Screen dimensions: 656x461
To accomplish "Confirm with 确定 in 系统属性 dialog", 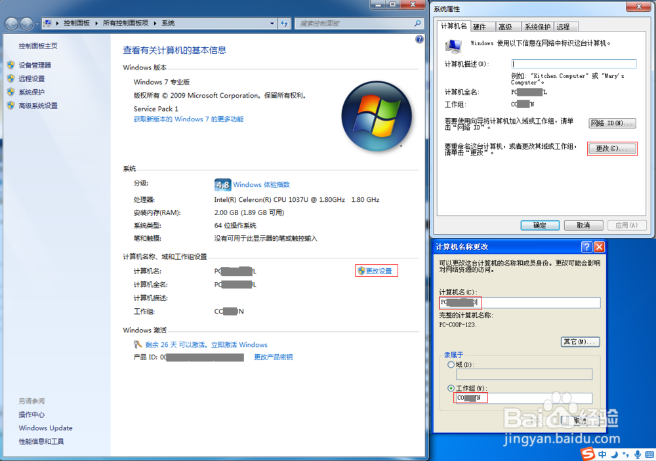I will 540,225.
